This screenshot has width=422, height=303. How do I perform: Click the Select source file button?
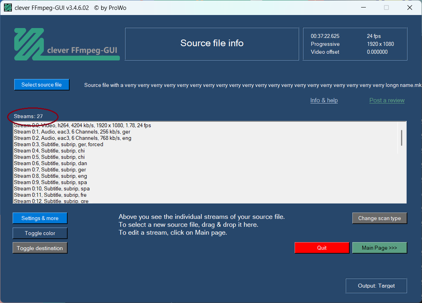tap(42, 85)
